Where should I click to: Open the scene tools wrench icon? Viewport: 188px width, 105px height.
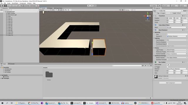(x=120, y=10)
